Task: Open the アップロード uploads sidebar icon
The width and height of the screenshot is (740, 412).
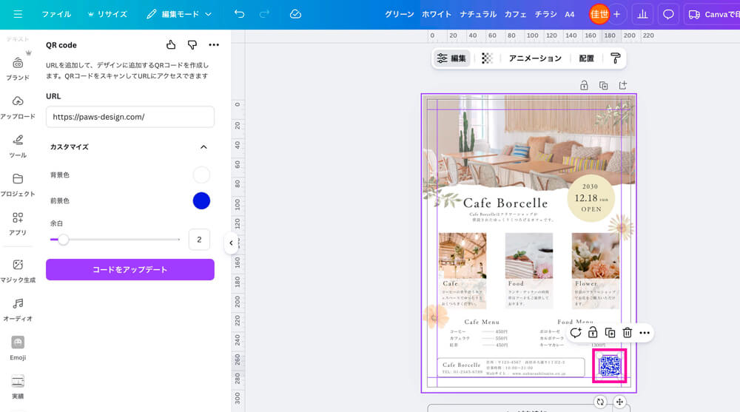Action: [18, 107]
